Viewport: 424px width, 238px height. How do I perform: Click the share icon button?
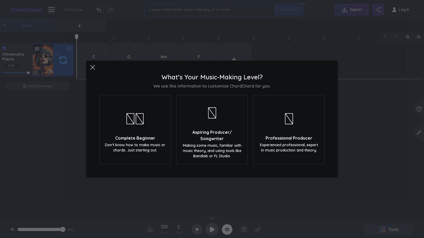(378, 10)
